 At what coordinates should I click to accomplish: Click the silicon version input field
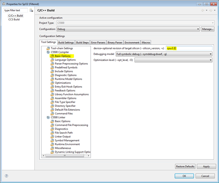[189, 48]
